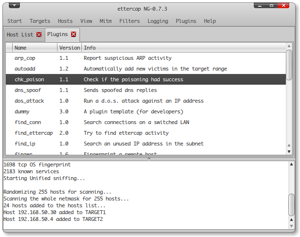The image size is (300, 237).
Task: Click log pane scrollbar up arrow
Action: [x=291, y=164]
